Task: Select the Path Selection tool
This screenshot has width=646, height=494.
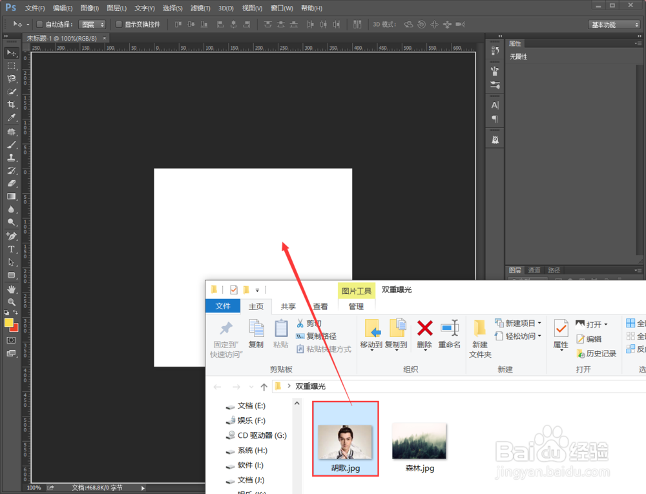Action: click(x=11, y=262)
